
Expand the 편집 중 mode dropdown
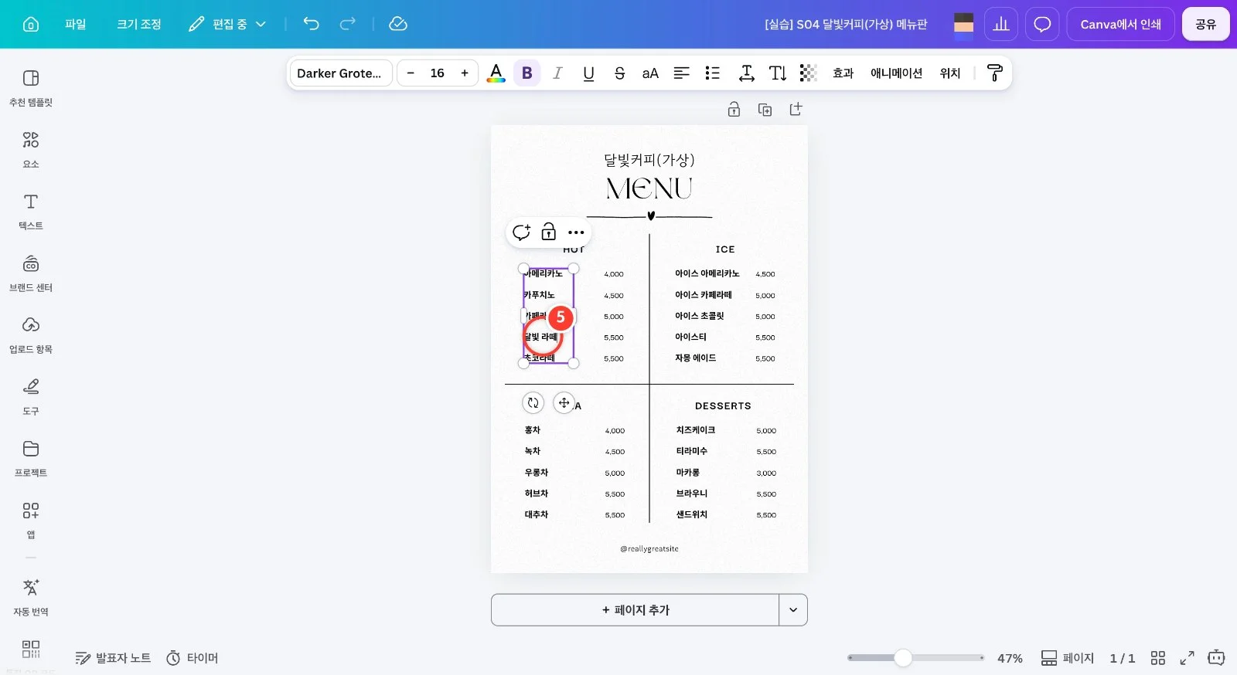(227, 24)
